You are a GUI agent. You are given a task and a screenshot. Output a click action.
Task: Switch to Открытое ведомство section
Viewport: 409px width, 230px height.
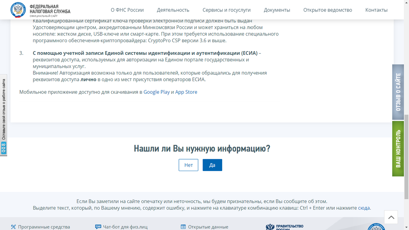(x=328, y=10)
